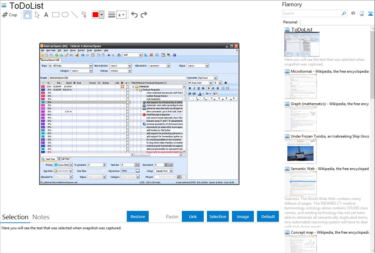Open the color picker dropdown arrow
Viewport: 375px width, 253px height.
point(101,15)
